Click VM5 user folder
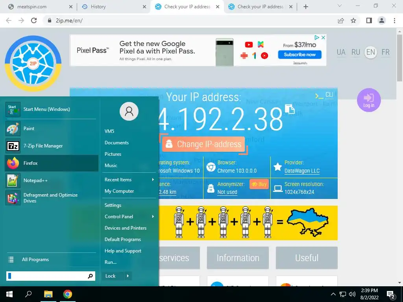 [x=109, y=131]
